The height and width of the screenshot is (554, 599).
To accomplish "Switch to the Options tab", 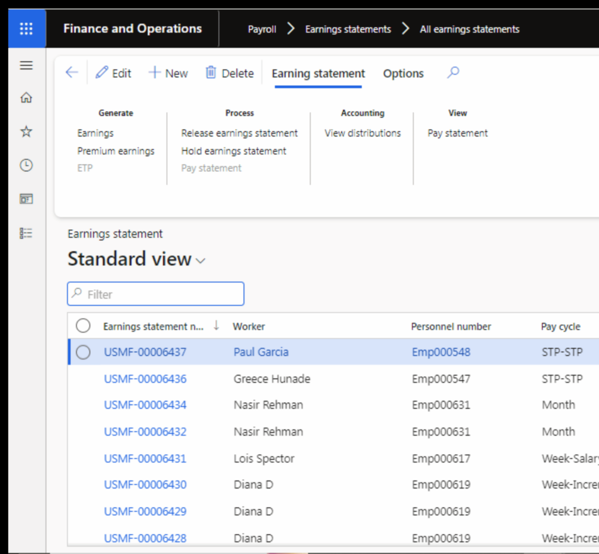I will point(402,73).
